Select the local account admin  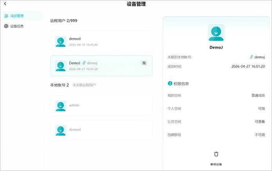(101, 106)
